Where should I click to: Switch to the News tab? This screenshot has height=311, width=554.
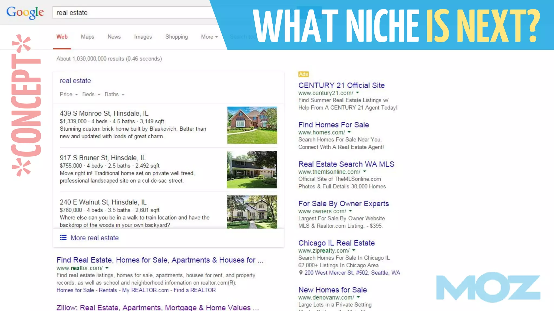[x=114, y=37]
